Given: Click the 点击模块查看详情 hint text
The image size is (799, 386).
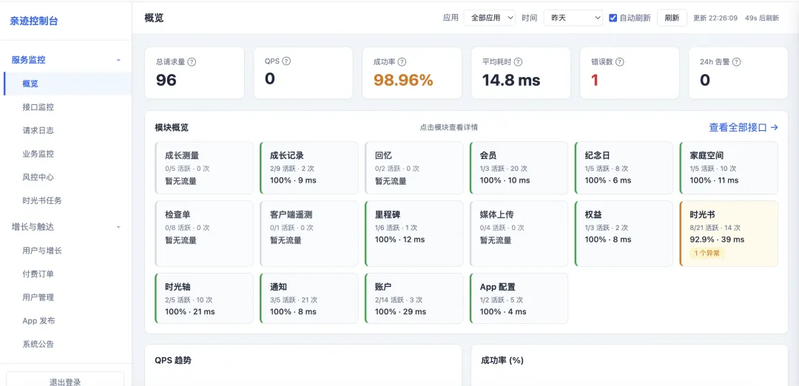Looking at the screenshot, I should click(449, 127).
